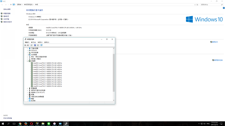Image resolution: width=225 pixels, height=126 pixels.
Task: Open 系統保護 system protection link
Action: 6,19
